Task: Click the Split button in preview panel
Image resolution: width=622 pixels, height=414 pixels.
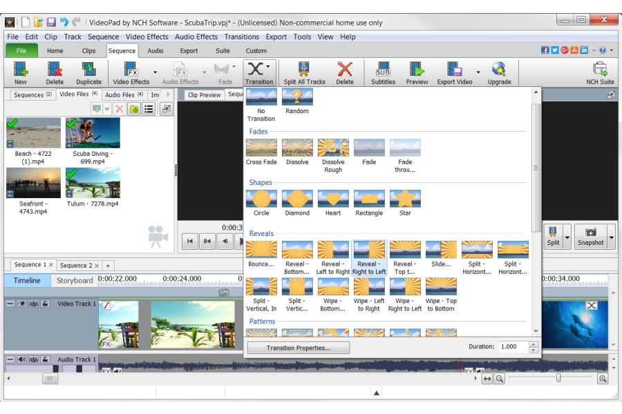Action: click(x=553, y=237)
